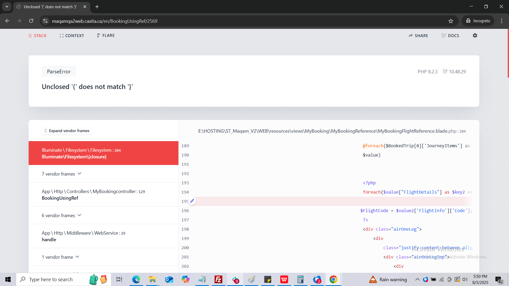
Task: Open tab search dropdown arrow
Action: pyautogui.click(x=7, y=7)
